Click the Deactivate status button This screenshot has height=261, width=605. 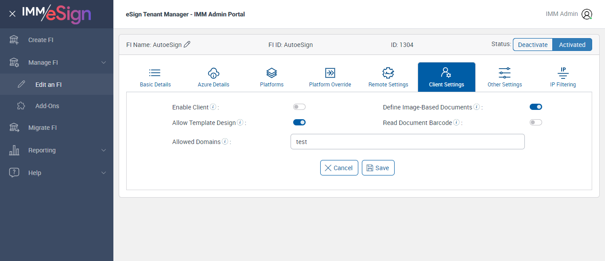[x=533, y=45]
